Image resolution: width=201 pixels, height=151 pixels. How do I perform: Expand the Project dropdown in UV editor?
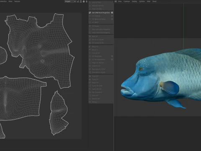pos(70,1)
